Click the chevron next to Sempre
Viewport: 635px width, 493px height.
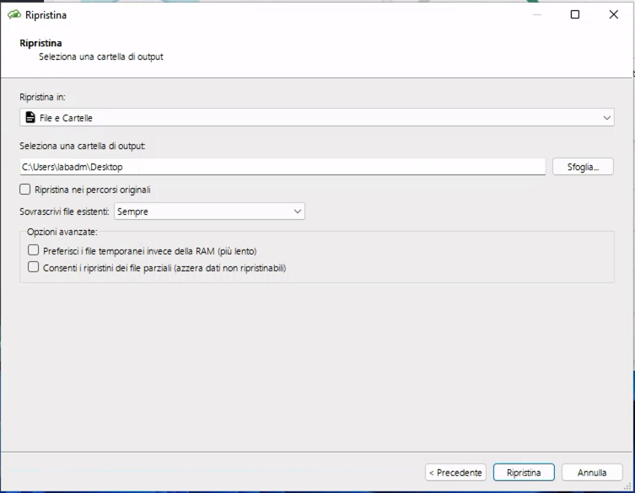click(297, 212)
